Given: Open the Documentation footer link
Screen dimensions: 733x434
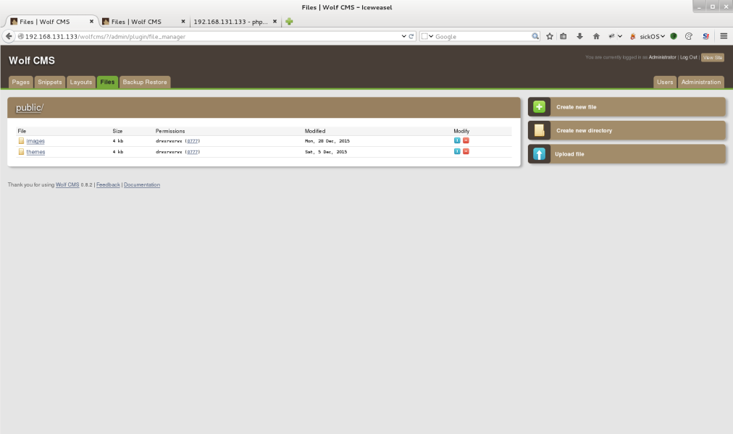Looking at the screenshot, I should point(142,184).
